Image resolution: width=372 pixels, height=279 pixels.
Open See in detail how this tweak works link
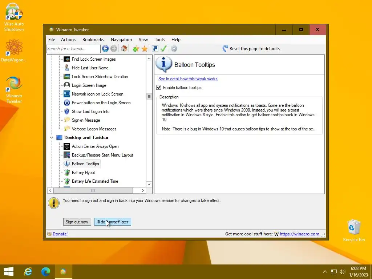point(188,79)
